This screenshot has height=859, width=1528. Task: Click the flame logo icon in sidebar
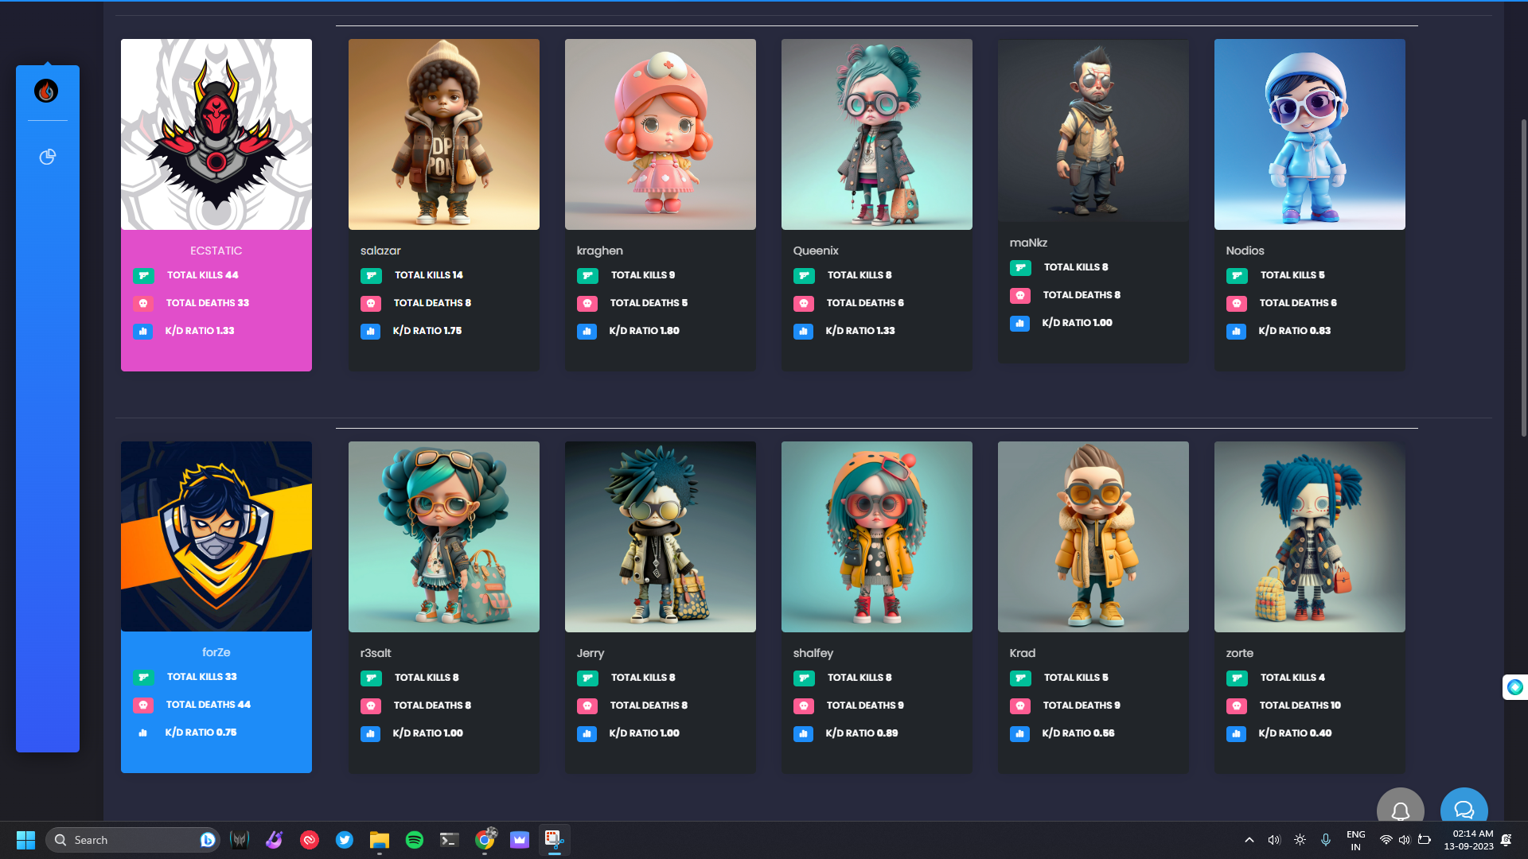tap(46, 91)
